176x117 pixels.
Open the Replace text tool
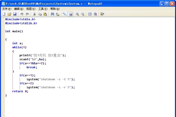pyautogui.click(x=58, y=14)
